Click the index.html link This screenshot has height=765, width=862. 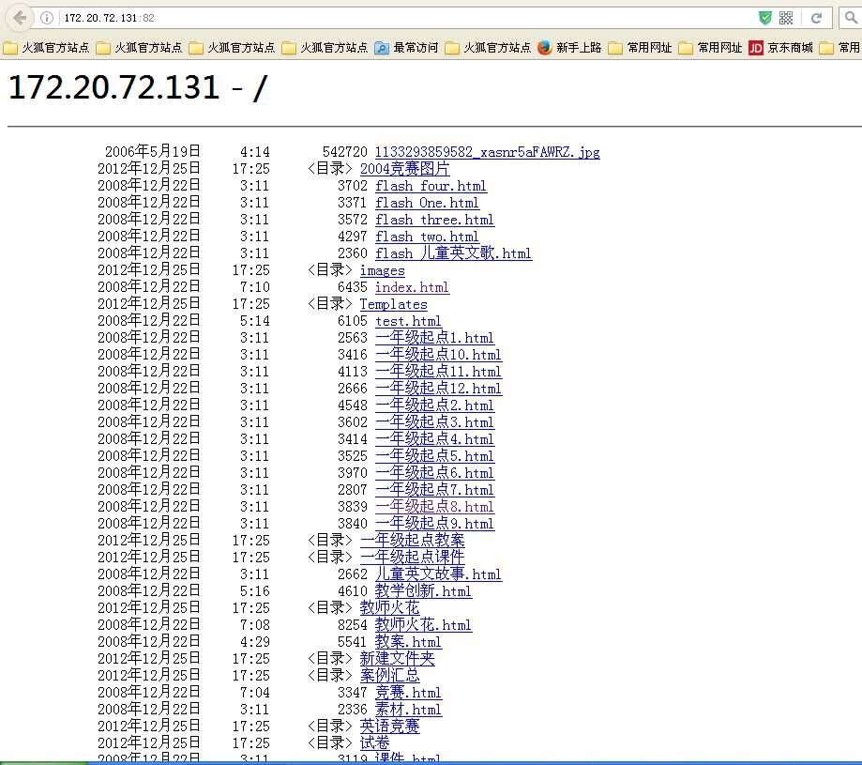pyautogui.click(x=412, y=287)
